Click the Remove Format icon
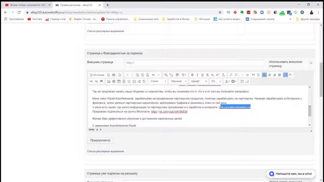Image resolution: width=324 pixels, height=182 pixels. [223, 75]
